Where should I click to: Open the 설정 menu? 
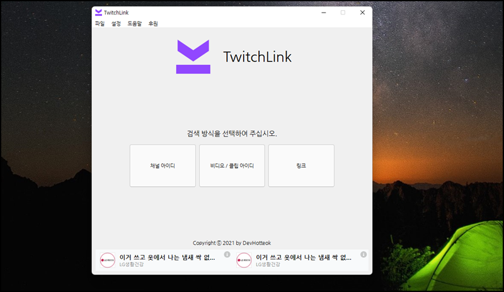tap(116, 23)
